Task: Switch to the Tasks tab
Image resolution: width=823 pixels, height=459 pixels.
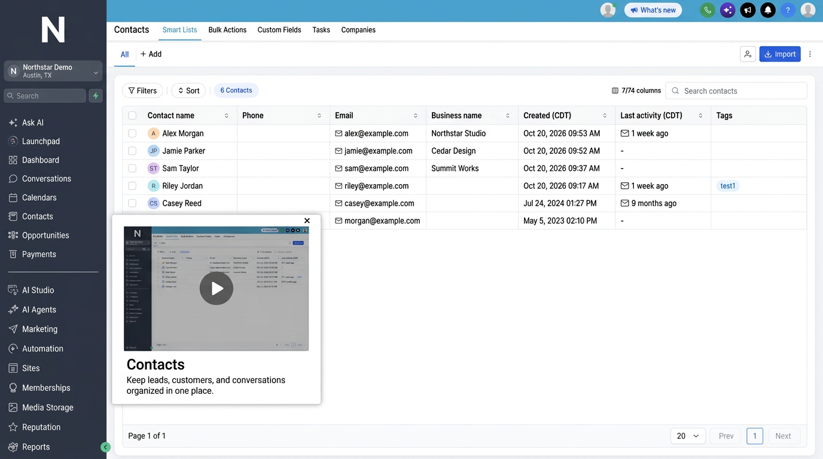Action: [x=321, y=30]
